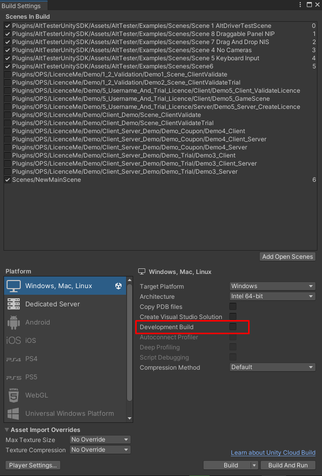The image size is (322, 476).
Task: Select the PS4 platform icon
Action: [14, 359]
